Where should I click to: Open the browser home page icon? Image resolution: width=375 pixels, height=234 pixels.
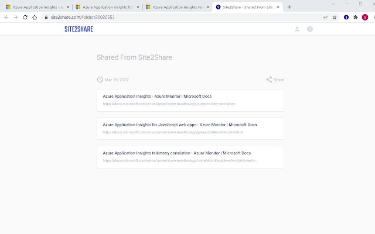[x=35, y=17]
